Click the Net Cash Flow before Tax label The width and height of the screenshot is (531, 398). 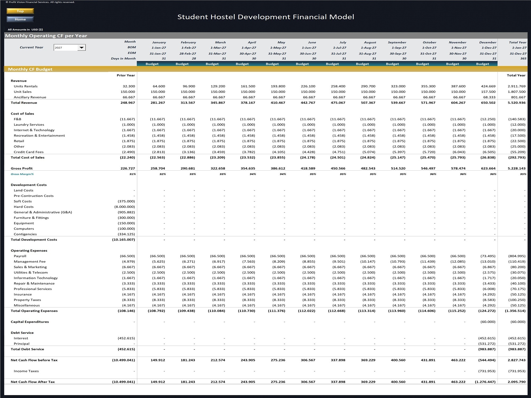(34, 360)
